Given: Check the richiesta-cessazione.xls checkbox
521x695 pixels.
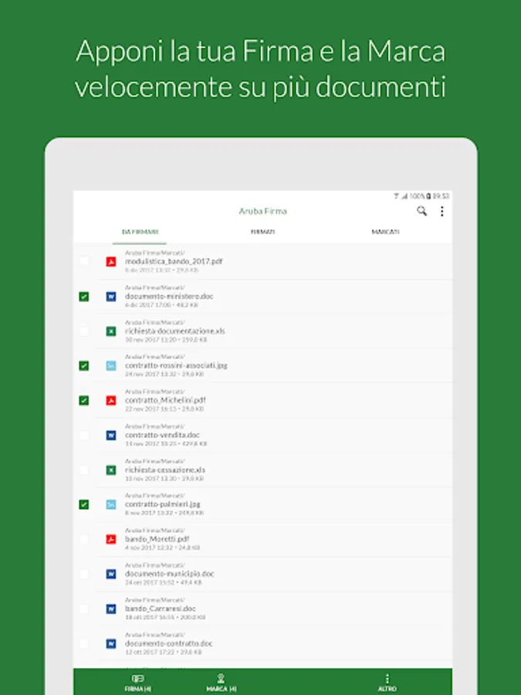Looking at the screenshot, I should coord(83,470).
